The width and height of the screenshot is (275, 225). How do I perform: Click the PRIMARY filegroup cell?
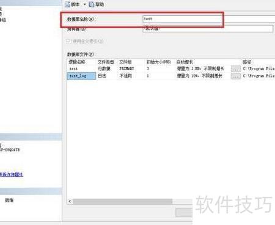pyautogui.click(x=127, y=68)
